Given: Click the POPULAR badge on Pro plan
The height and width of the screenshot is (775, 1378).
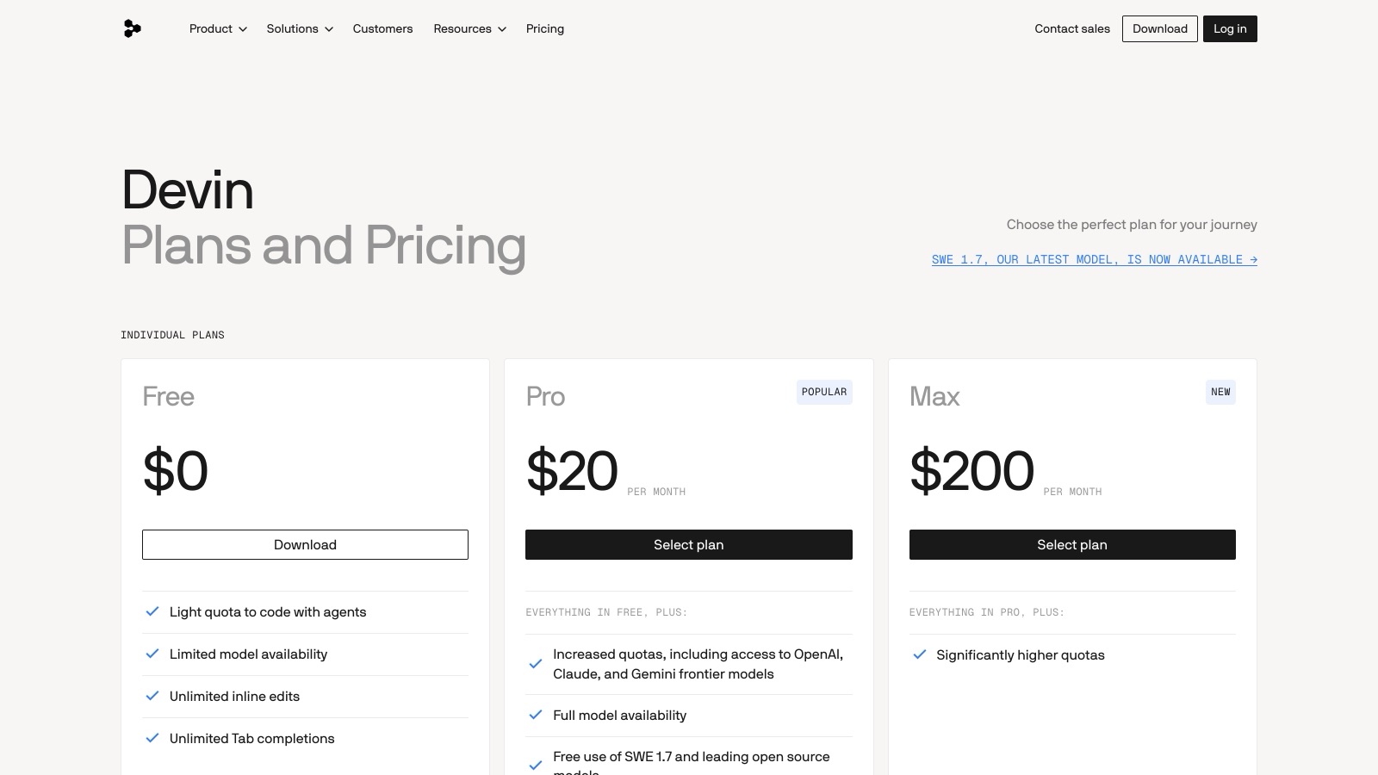Looking at the screenshot, I should tap(824, 392).
